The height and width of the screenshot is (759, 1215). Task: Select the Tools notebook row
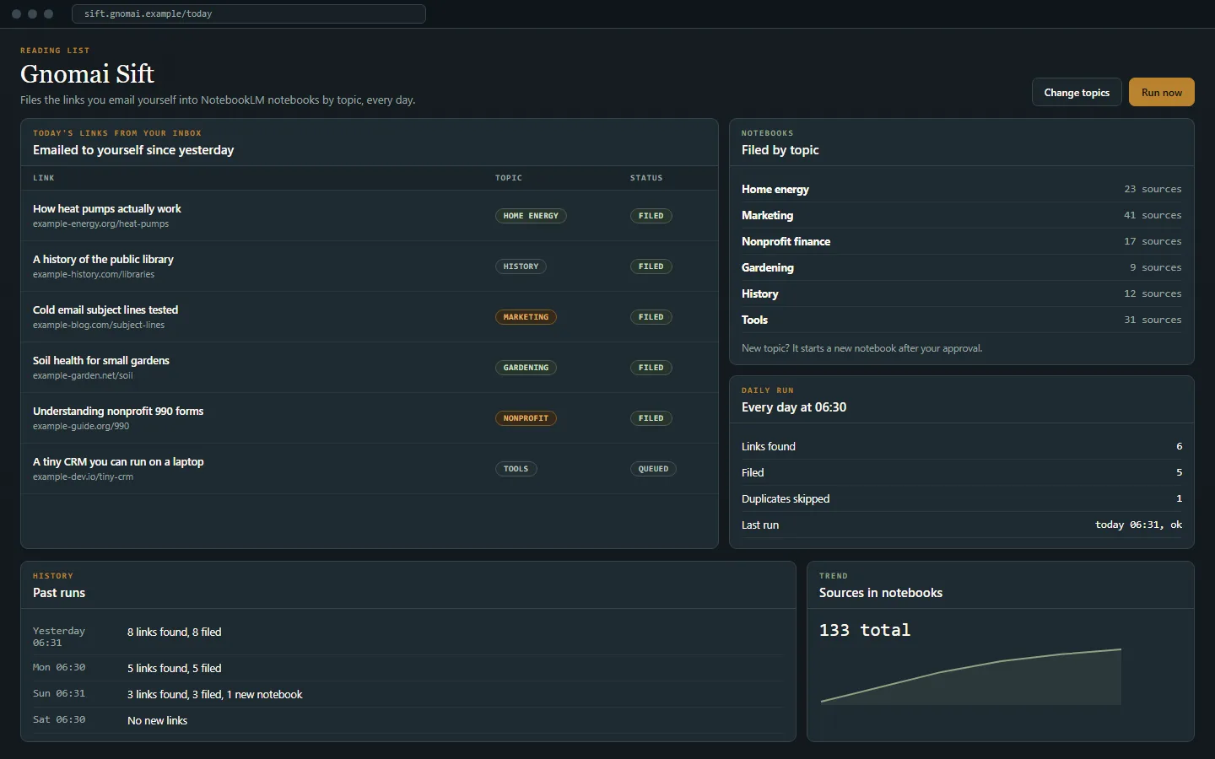[961, 320]
